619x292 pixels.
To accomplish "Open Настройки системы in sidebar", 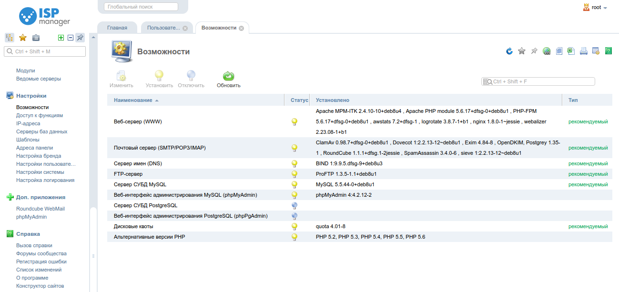I will [x=40, y=172].
